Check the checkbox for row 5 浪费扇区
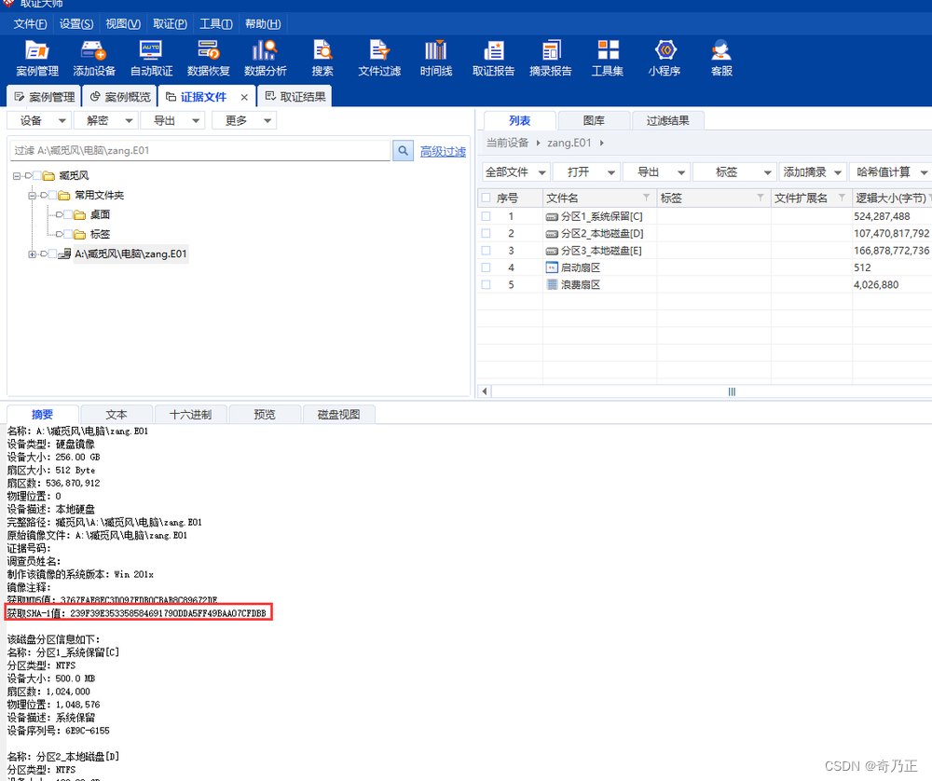932x781 pixels. coord(486,284)
